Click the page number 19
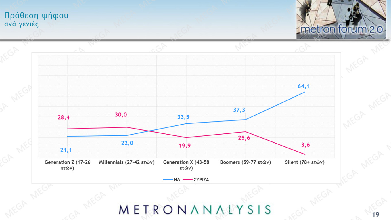The image size is (391, 220). coord(376,214)
